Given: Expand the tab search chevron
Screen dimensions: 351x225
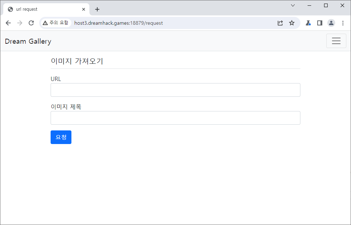Looking at the screenshot, I should tap(293, 5).
